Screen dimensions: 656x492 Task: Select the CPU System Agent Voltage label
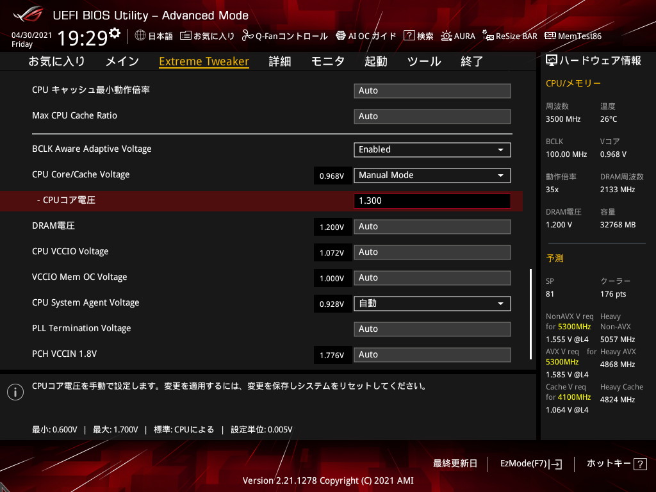pos(85,302)
